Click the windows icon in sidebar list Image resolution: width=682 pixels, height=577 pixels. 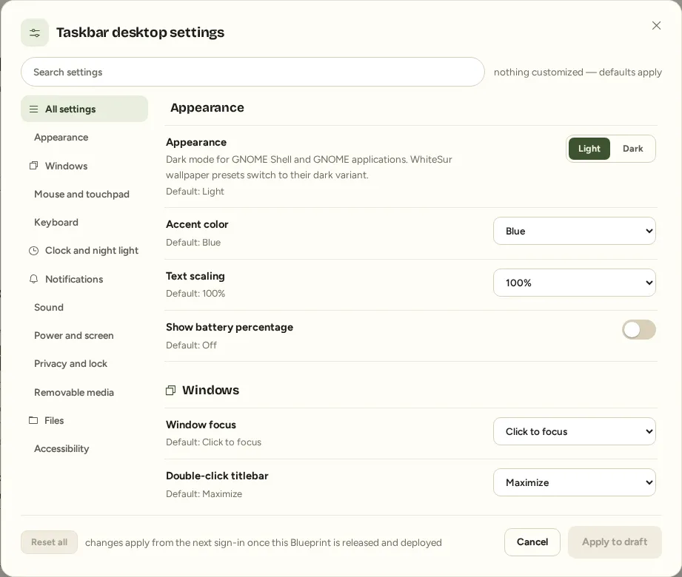pos(33,166)
